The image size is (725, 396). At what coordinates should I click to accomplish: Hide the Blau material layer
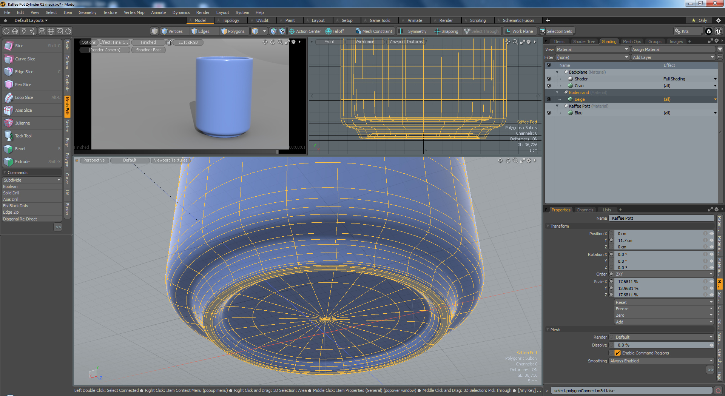tap(549, 113)
